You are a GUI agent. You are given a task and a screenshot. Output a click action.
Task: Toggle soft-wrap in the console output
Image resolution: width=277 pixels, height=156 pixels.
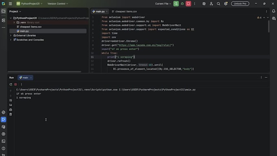(11, 100)
